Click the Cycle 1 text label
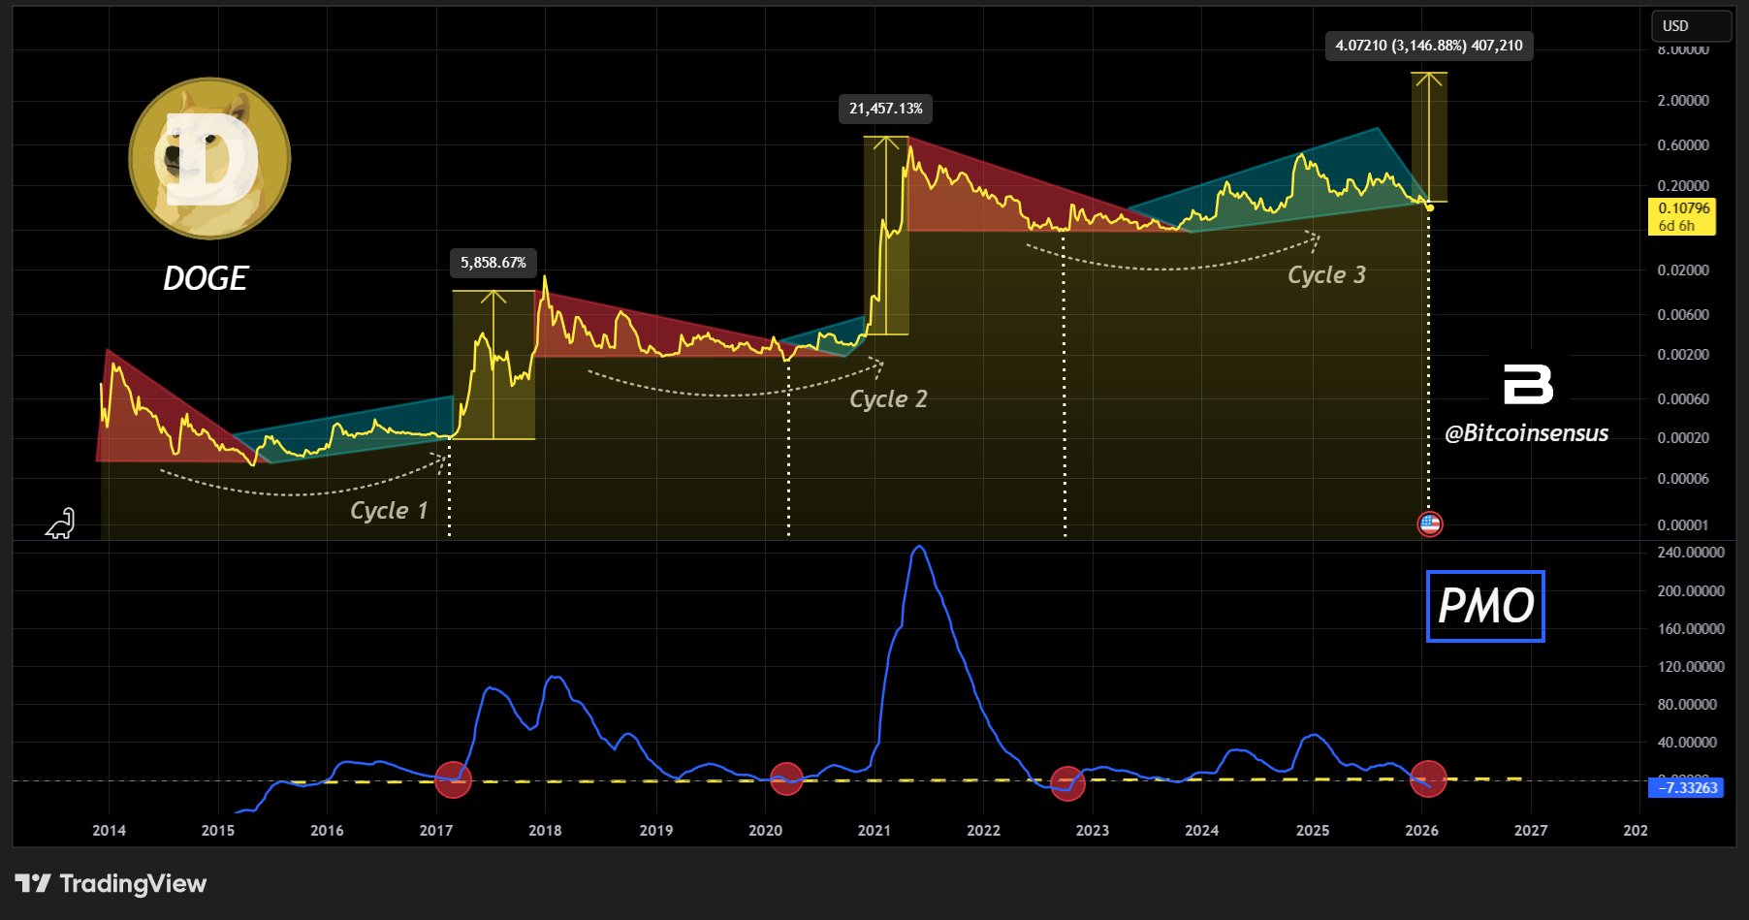This screenshot has width=1749, height=920. (x=388, y=510)
